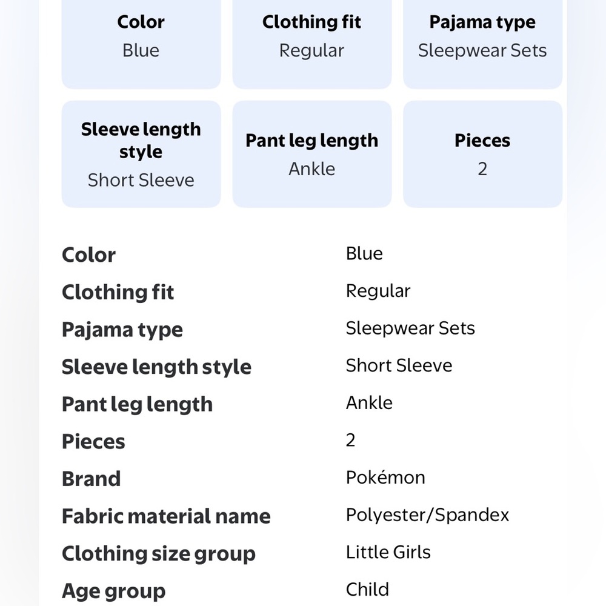Select the Clothing fit row label
The height and width of the screenshot is (606, 606).
pos(118,292)
